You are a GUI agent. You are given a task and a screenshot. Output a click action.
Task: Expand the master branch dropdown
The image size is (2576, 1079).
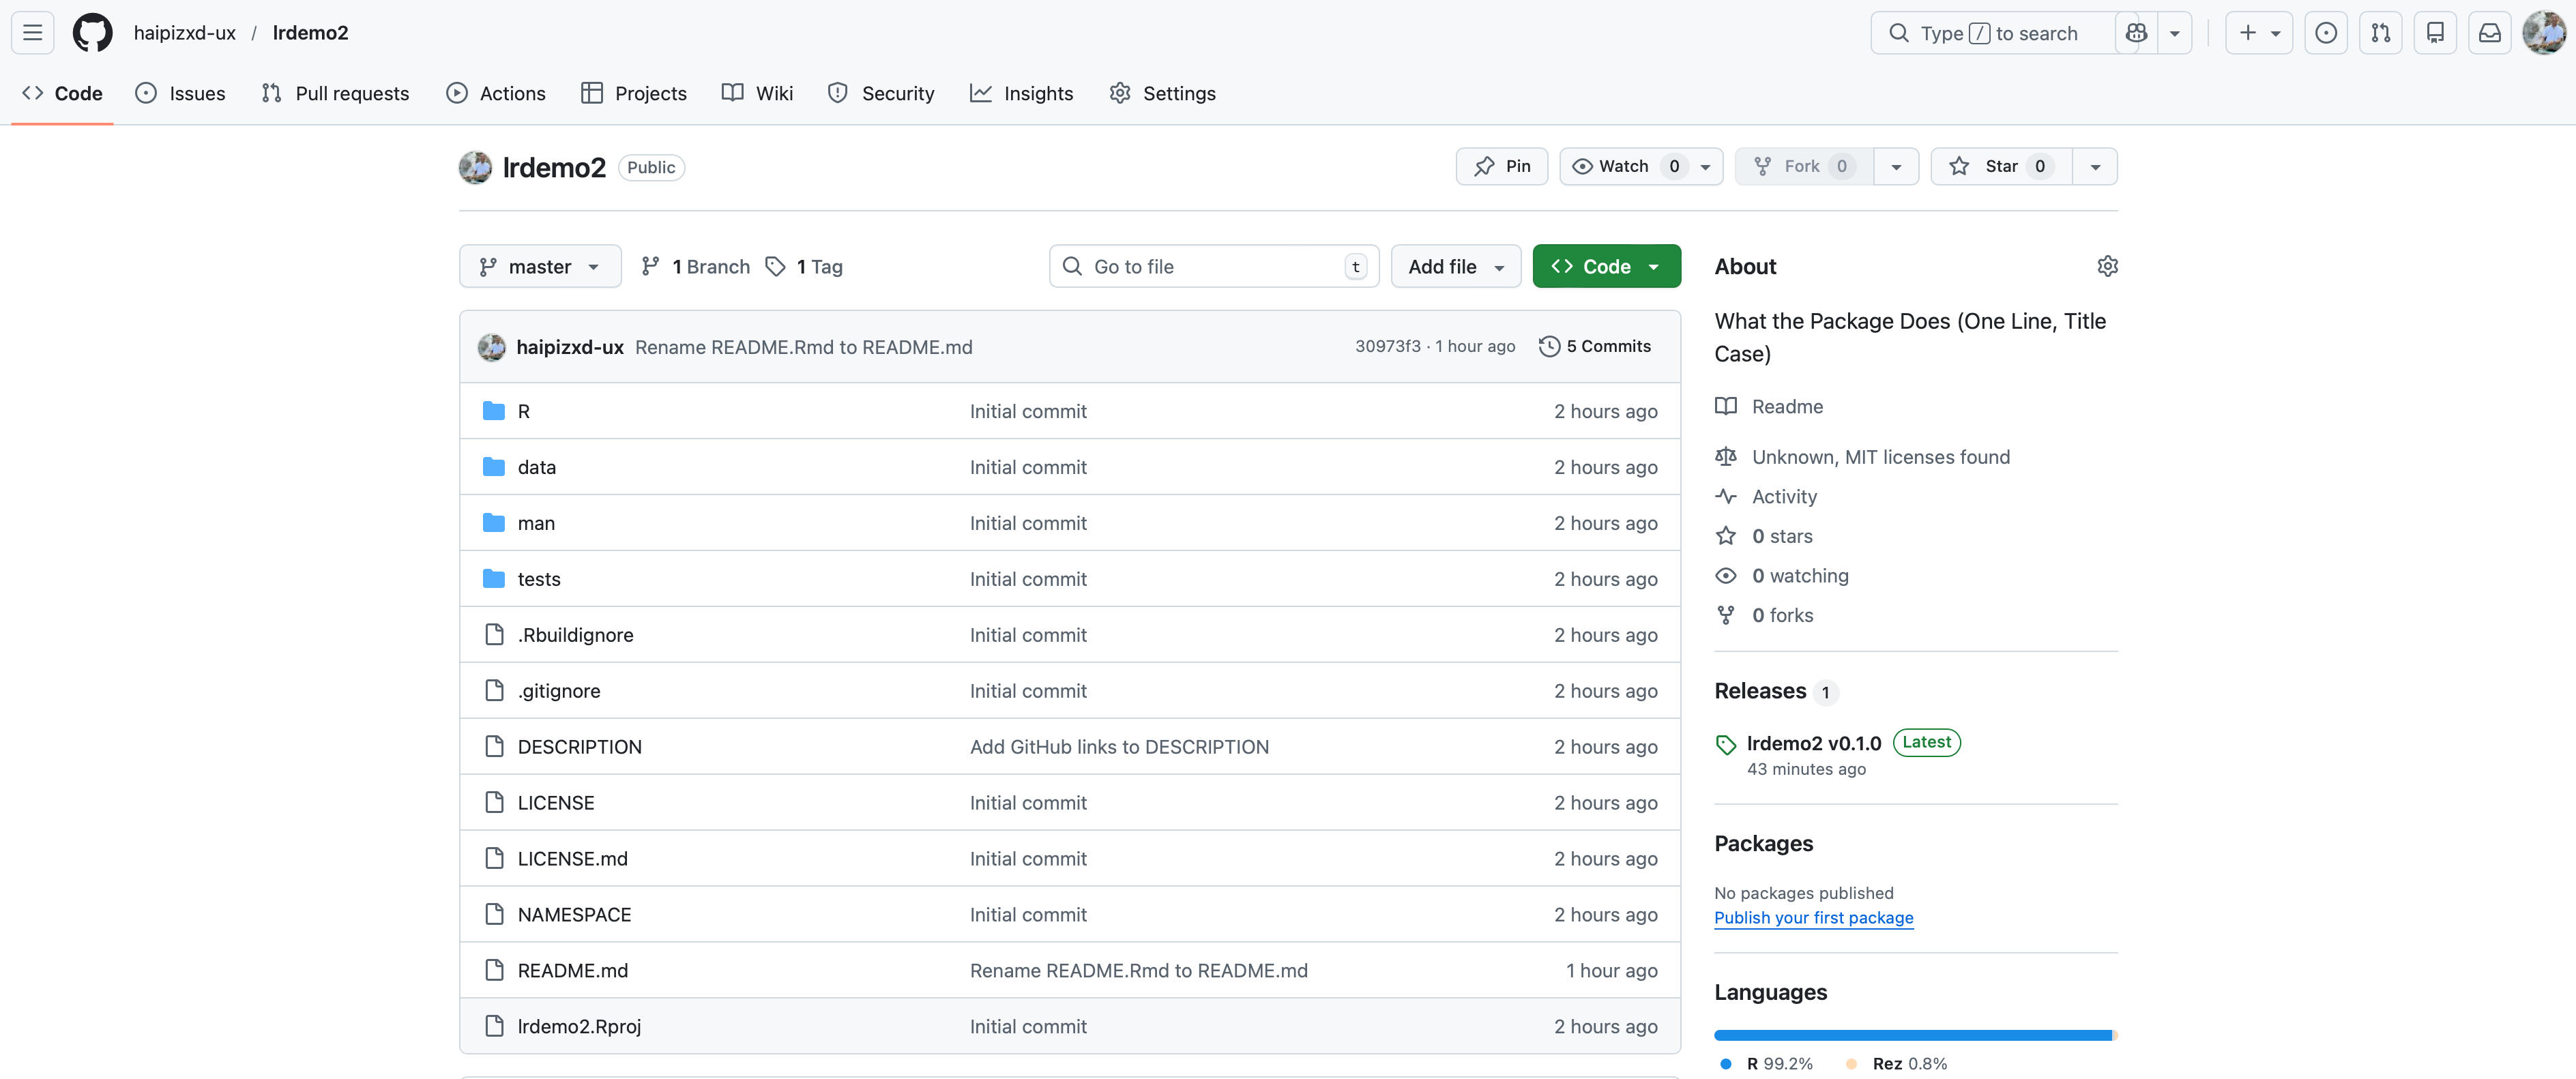(x=540, y=266)
